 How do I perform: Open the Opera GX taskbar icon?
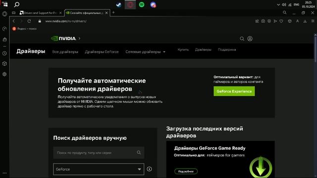pyautogui.click(x=130, y=4)
